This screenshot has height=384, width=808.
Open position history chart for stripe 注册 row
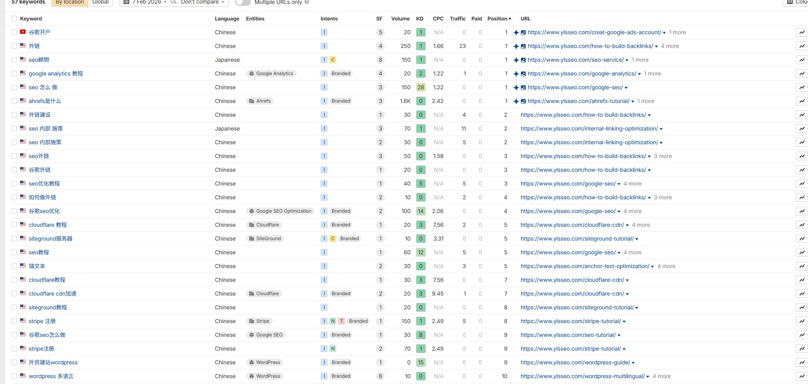point(802,321)
